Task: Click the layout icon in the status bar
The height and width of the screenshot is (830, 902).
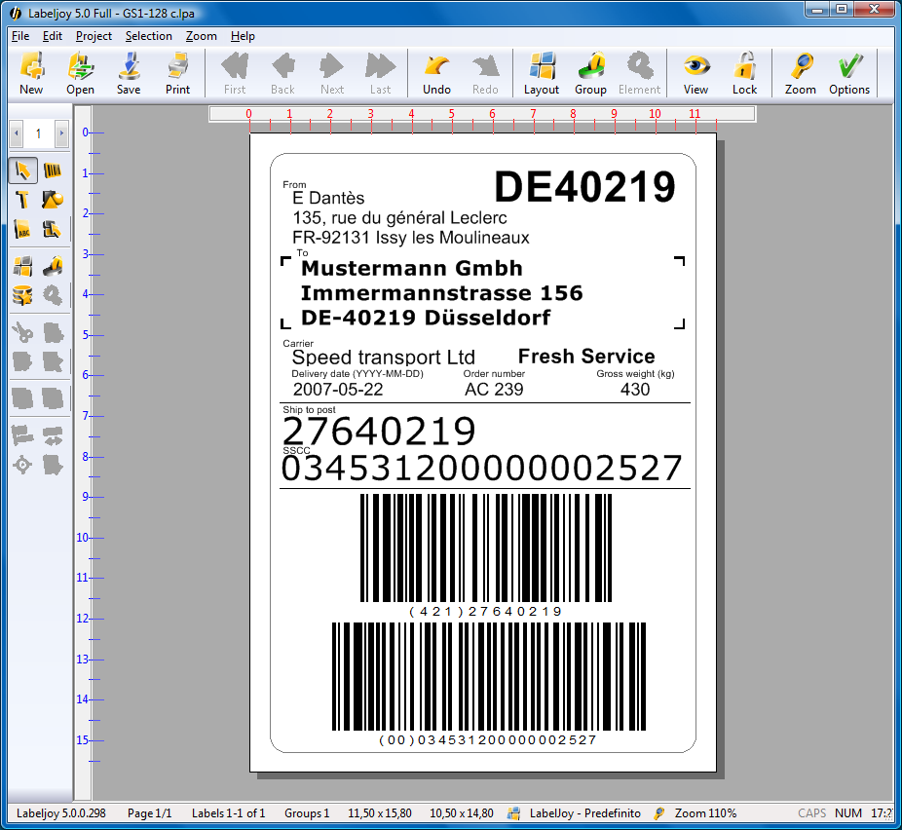Action: [x=513, y=813]
